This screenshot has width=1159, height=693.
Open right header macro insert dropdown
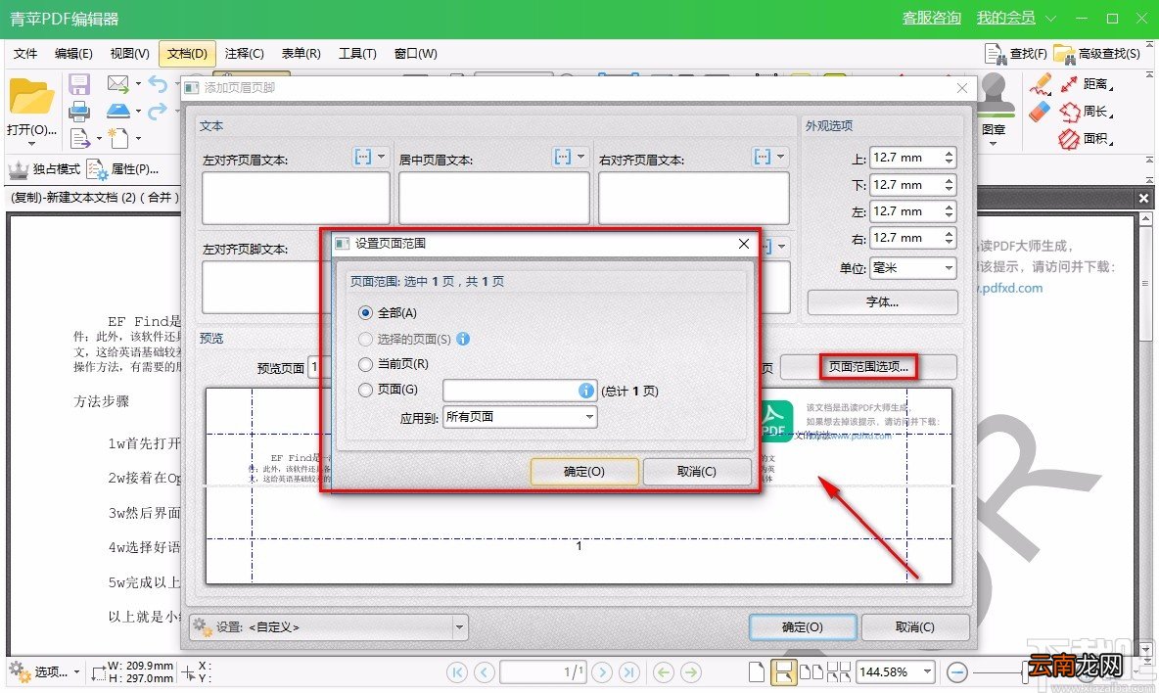coord(780,157)
